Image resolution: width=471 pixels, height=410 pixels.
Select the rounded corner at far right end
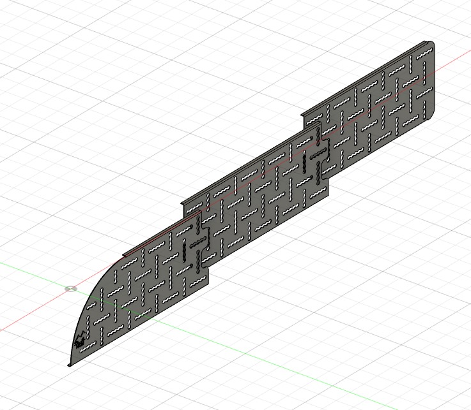pyautogui.click(x=432, y=112)
